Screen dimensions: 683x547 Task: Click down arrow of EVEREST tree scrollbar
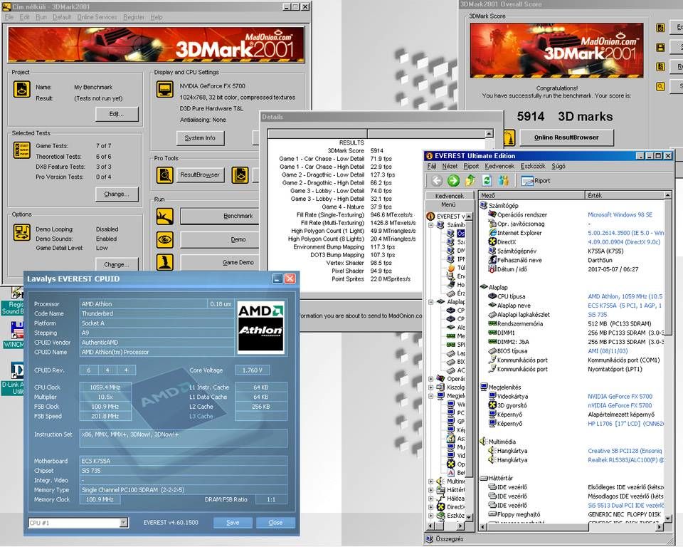pos(469,517)
